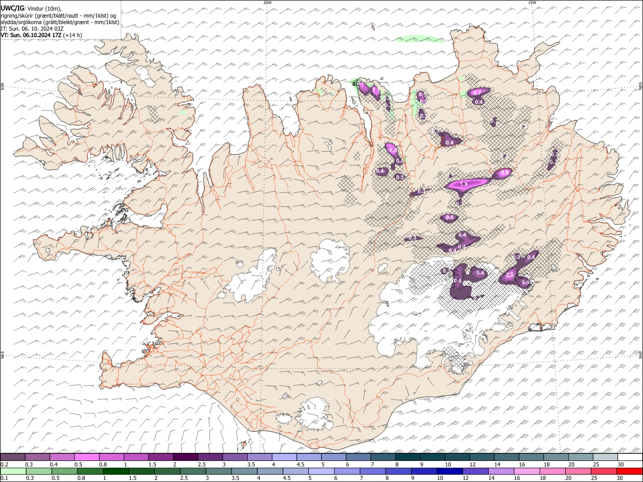Click the title text 'UWC/IG: Vindur (10m),'
This screenshot has height=482, width=643.
31,9
